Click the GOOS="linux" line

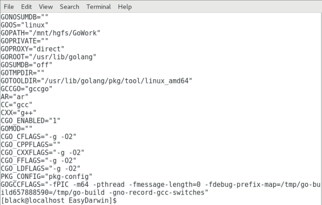25,24
